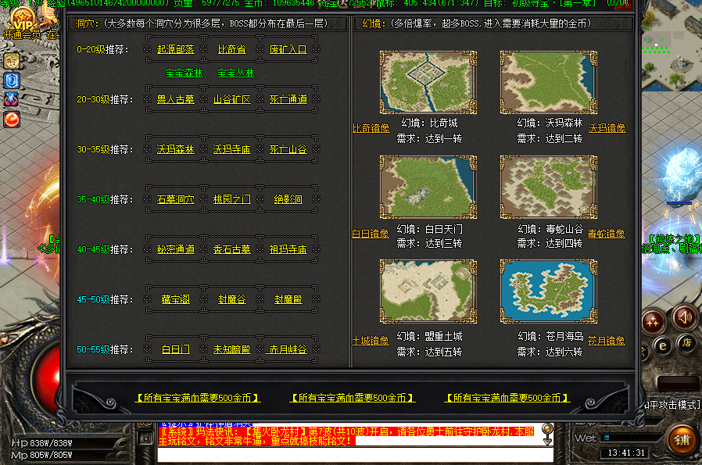The height and width of the screenshot is (465, 702).
Task: Open the shop via round 店 icon
Action: click(x=686, y=342)
